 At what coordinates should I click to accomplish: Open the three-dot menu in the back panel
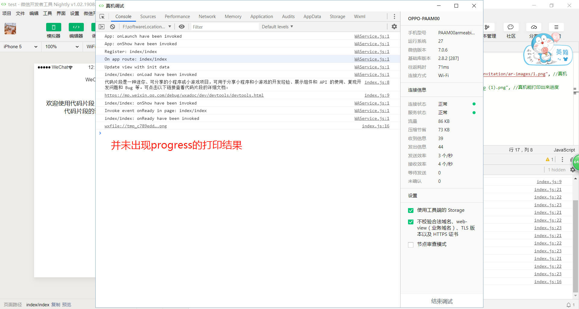point(562,160)
